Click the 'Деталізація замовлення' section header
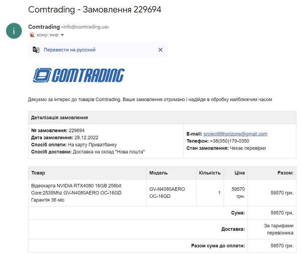The width and height of the screenshot is (302, 255). 59,118
